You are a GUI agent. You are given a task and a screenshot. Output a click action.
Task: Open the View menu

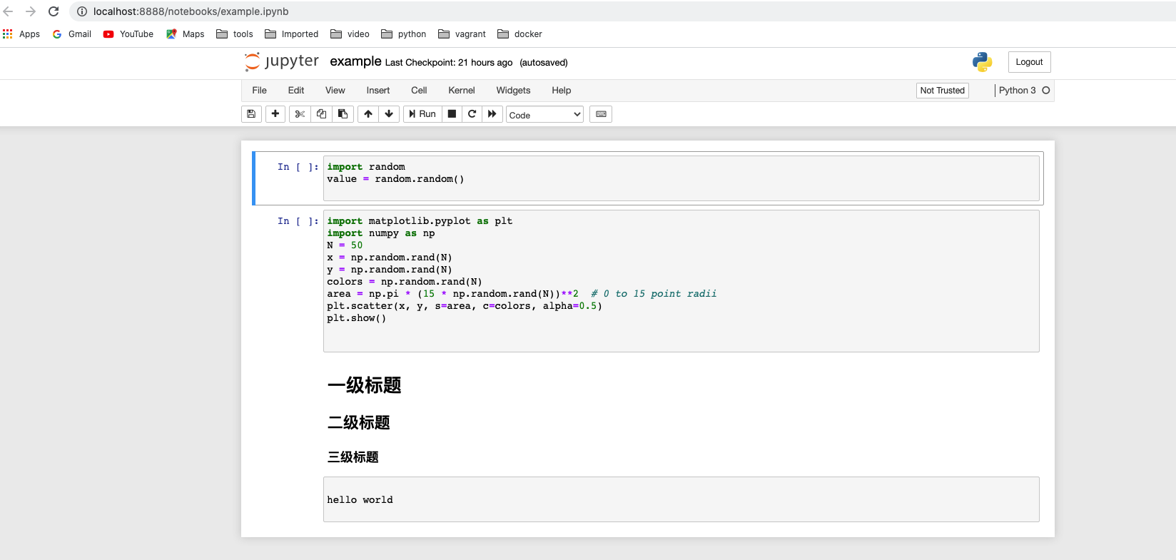[335, 91]
